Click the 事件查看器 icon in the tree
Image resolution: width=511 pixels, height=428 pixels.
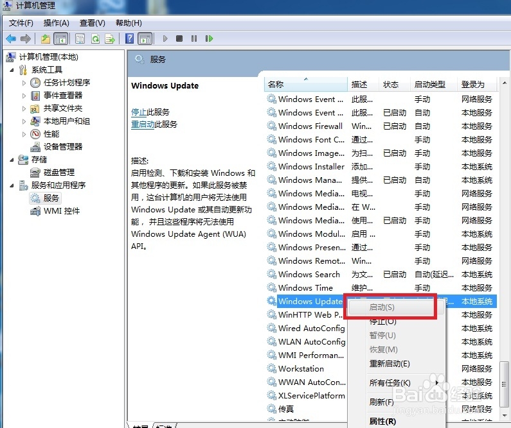(35, 96)
